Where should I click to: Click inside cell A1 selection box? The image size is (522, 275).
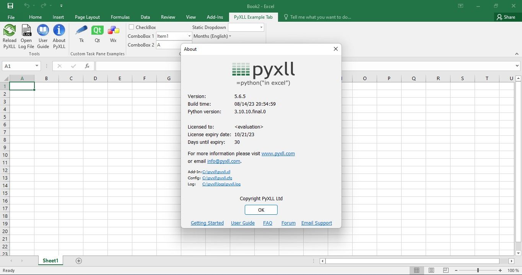tap(22, 86)
